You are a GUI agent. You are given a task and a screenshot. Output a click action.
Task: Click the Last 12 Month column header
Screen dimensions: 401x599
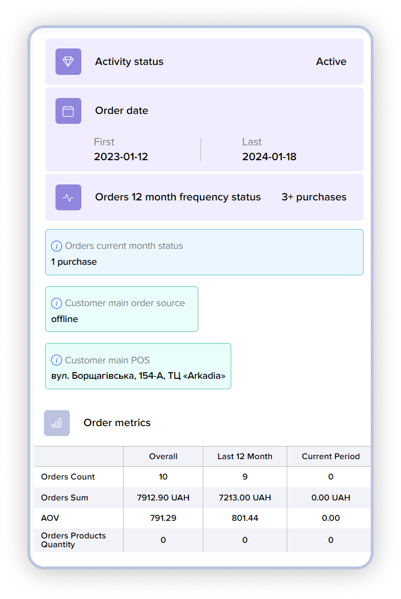click(245, 456)
